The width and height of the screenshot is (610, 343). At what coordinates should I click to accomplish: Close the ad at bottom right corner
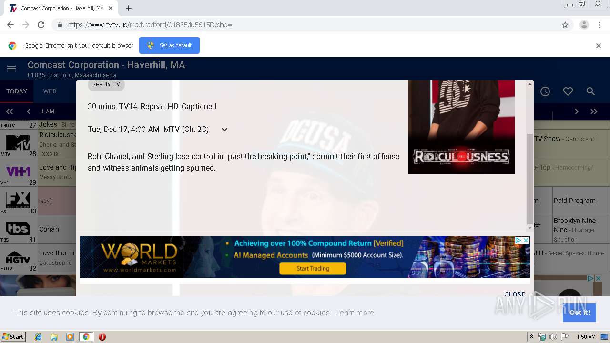[598, 278]
